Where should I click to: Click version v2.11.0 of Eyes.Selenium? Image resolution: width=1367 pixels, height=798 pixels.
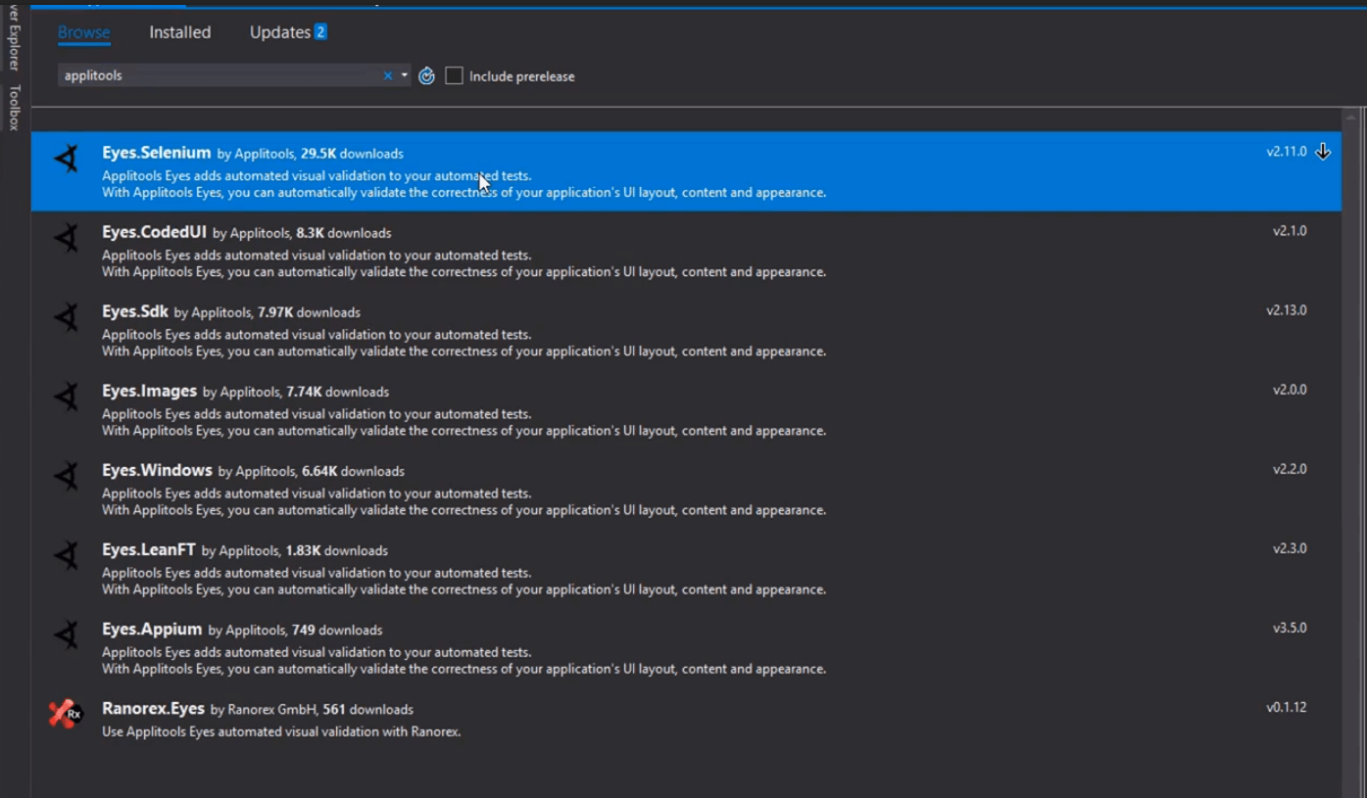click(1287, 152)
